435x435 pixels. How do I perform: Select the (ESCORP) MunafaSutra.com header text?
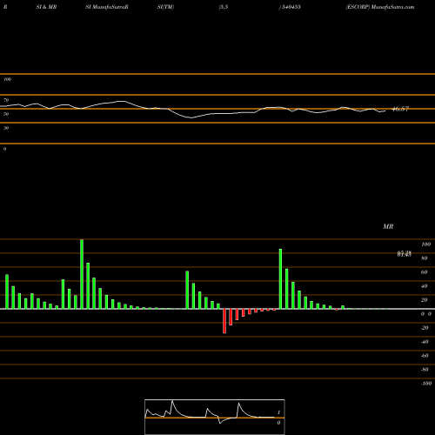(x=380, y=7)
